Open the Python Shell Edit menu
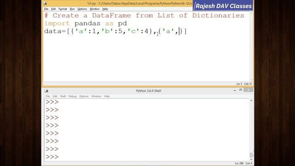Viewport: 295px width, 166px height. pos(55,96)
